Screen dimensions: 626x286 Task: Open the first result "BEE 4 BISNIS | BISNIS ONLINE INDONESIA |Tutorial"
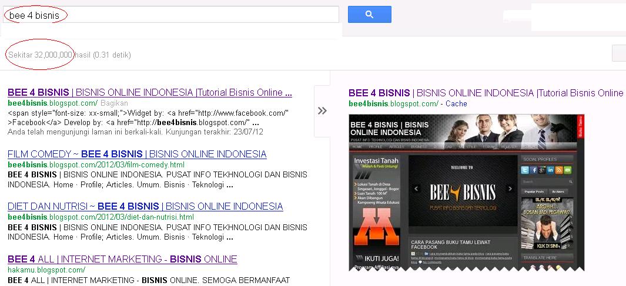pyautogui.click(x=150, y=93)
